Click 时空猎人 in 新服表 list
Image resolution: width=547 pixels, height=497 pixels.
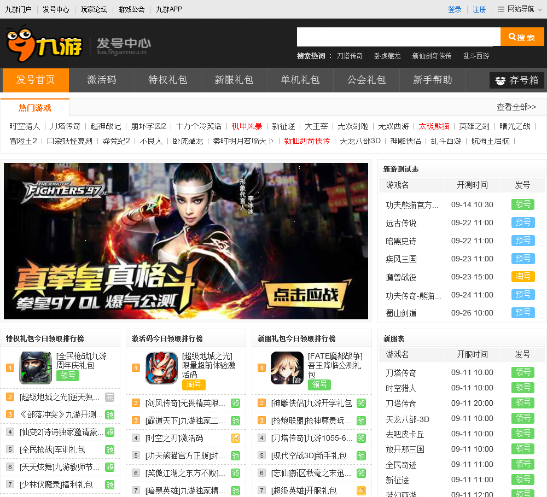point(401,388)
